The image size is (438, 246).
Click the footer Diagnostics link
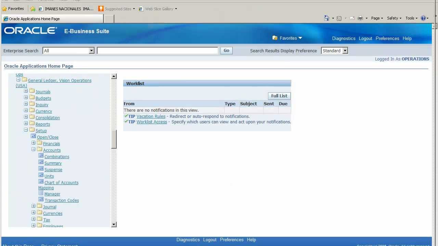[188, 240]
